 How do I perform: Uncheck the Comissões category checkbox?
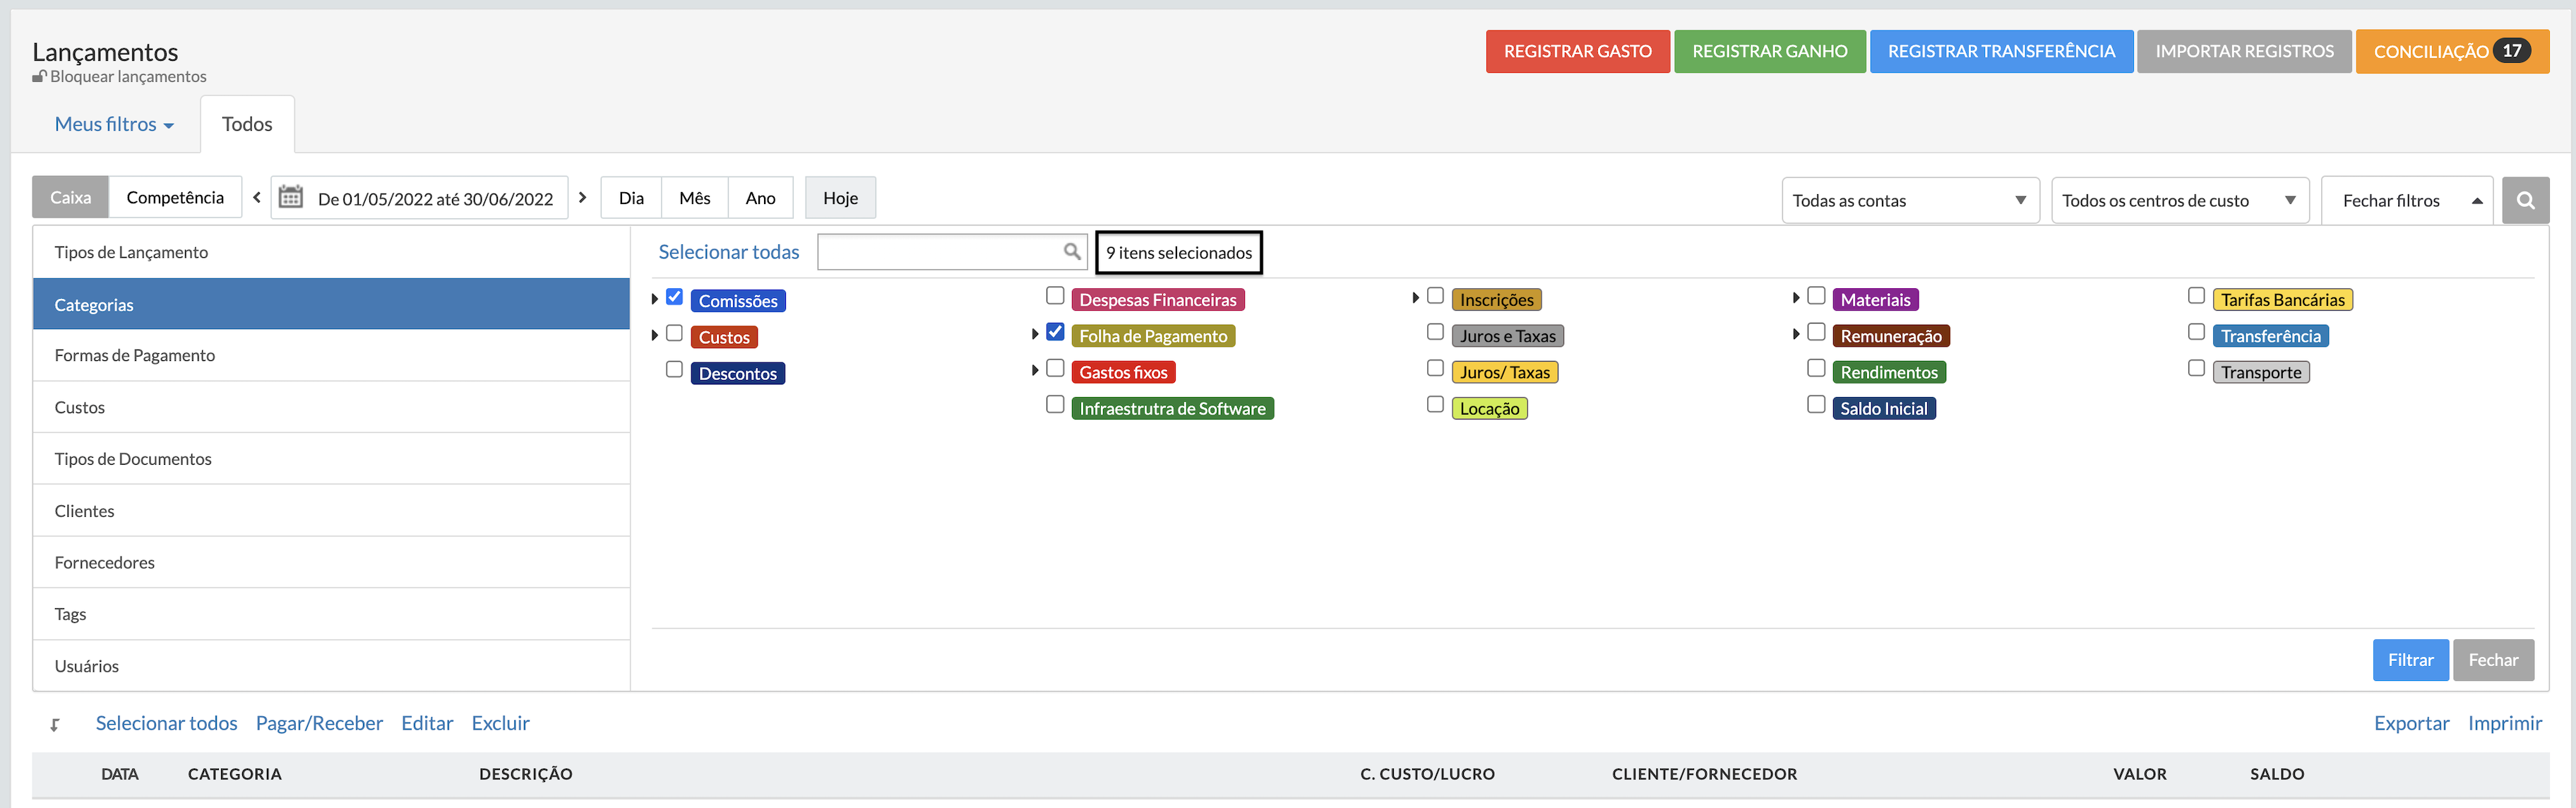[x=675, y=297]
